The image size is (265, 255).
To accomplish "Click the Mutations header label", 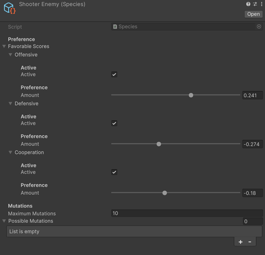I will pyautogui.click(x=20, y=206).
